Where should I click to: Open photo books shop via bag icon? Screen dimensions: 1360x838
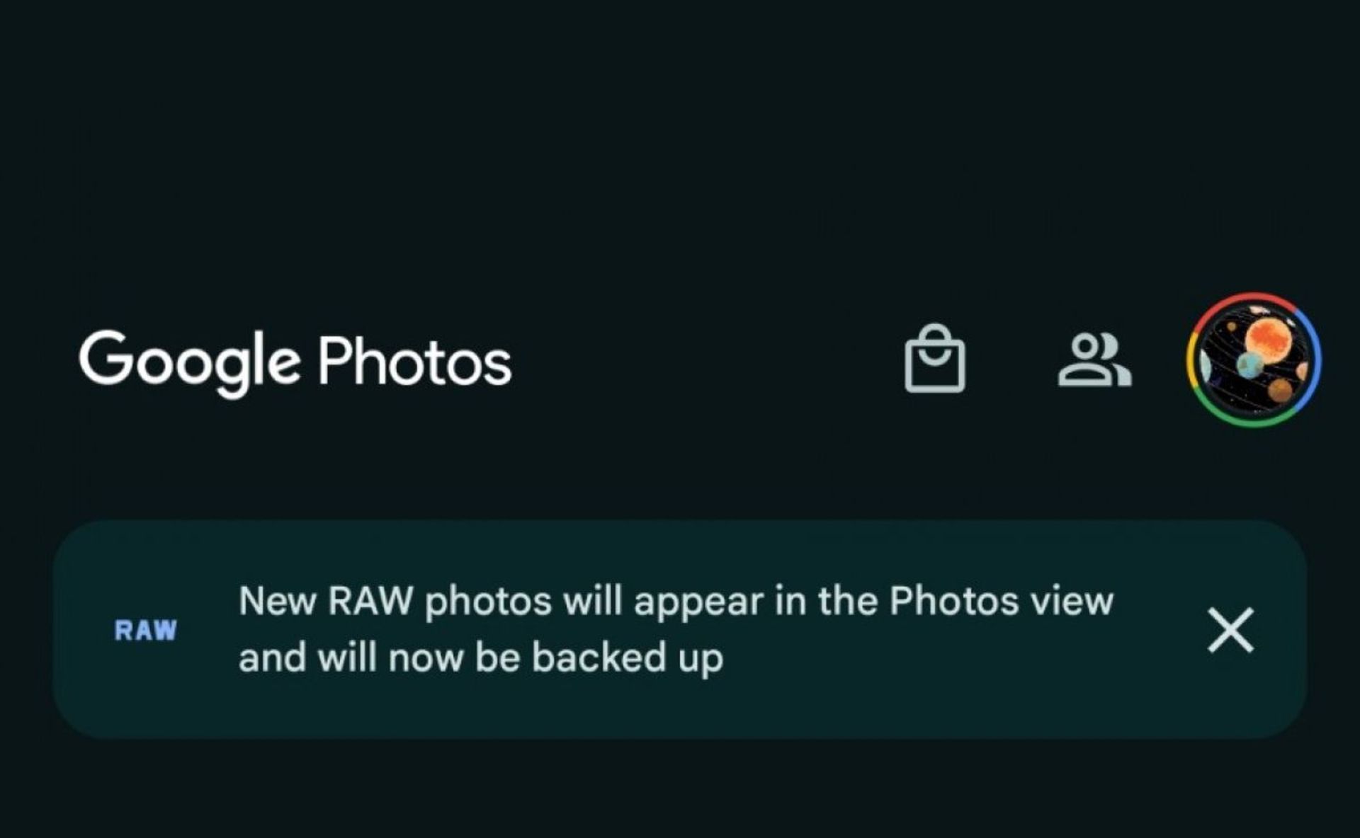click(x=934, y=359)
